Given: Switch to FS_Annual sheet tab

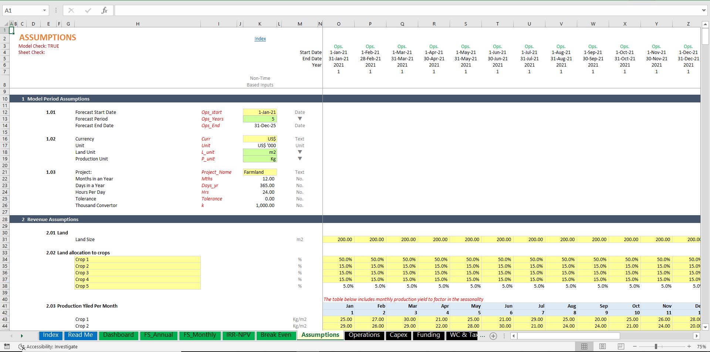Looking at the screenshot, I should 158,335.
